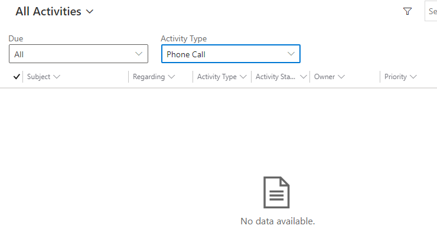Click the chevron next to All Activities
Viewport: 437px width, 232px height.
tap(90, 12)
